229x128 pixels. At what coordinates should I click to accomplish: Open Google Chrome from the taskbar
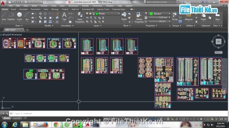coord(56,125)
